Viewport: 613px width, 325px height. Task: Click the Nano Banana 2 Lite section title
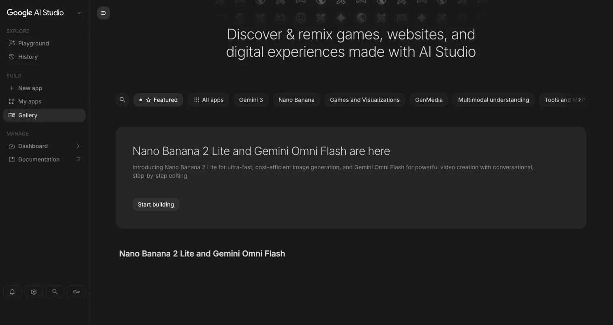point(202,254)
